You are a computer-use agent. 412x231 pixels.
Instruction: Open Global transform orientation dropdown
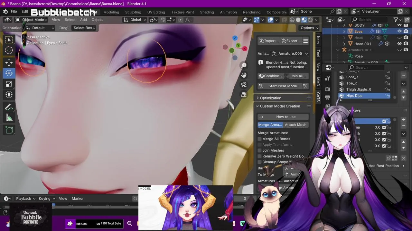pyautogui.click(x=135, y=20)
